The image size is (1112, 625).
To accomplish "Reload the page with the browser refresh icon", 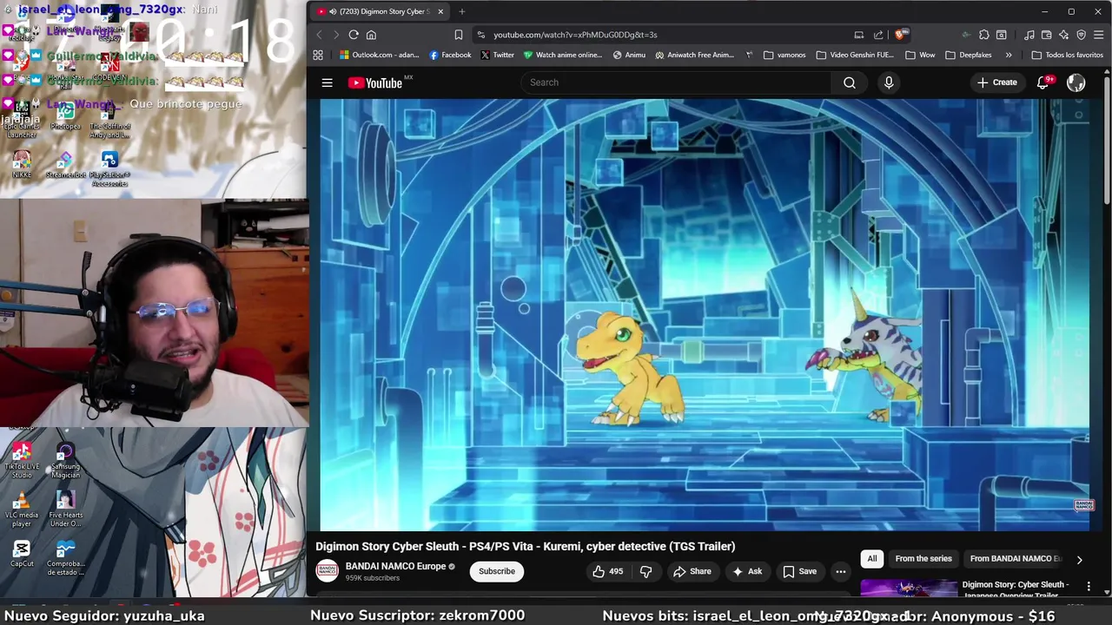I will pyautogui.click(x=354, y=35).
